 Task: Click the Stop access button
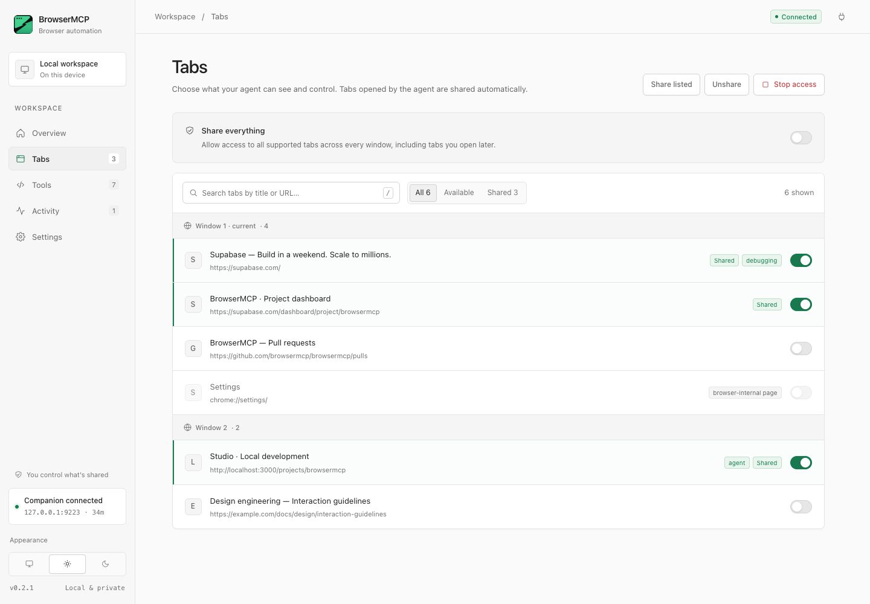coord(789,85)
